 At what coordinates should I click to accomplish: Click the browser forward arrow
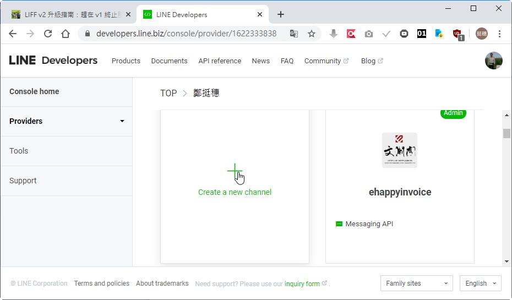tap(30, 34)
